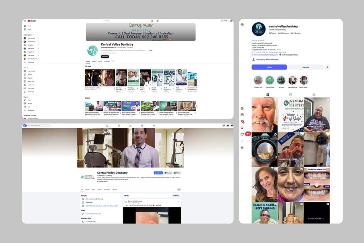364x243 pixels.
Task: Click Facebook Message button
Action: coord(168,173)
